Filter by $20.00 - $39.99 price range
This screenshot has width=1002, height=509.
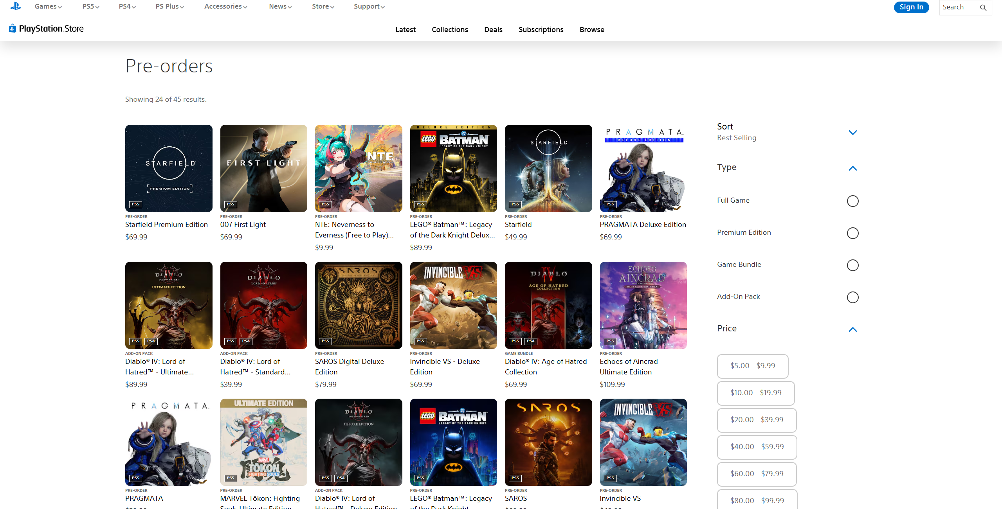(757, 420)
